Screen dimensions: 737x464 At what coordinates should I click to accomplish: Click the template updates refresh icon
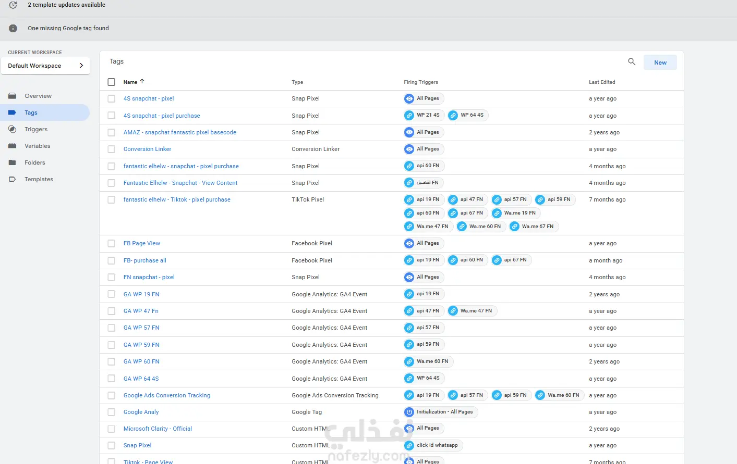(13, 5)
